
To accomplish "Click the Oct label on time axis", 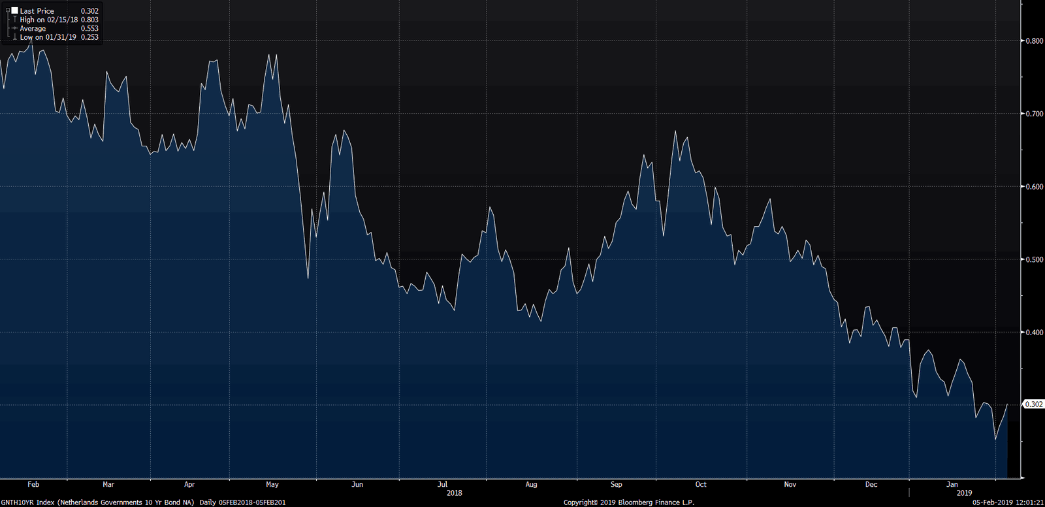I will tap(701, 485).
